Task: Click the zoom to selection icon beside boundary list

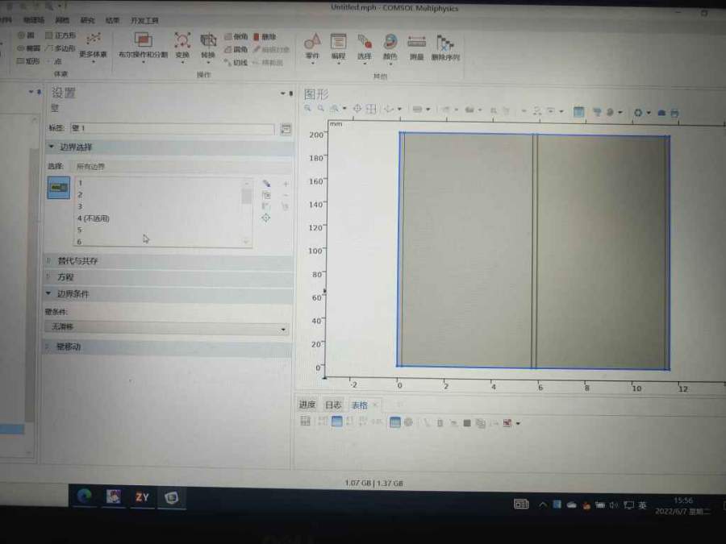Action: [x=265, y=218]
